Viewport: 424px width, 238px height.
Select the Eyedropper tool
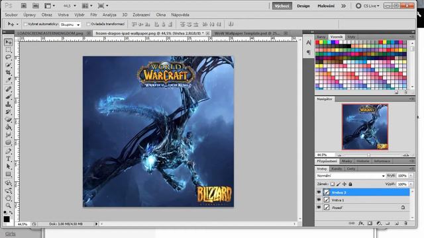(x=9, y=80)
